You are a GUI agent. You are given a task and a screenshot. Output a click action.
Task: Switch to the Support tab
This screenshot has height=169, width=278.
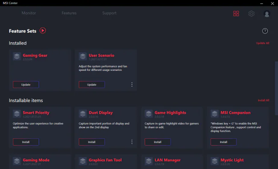pos(109,13)
